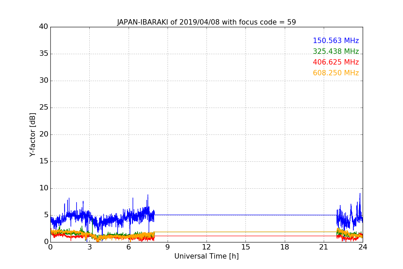Click the plot title 'JAPAN-IBARAKI of 2019/04/08 with focus code = 59'
Viewport: 403px width, 269px height.
coord(207,22)
